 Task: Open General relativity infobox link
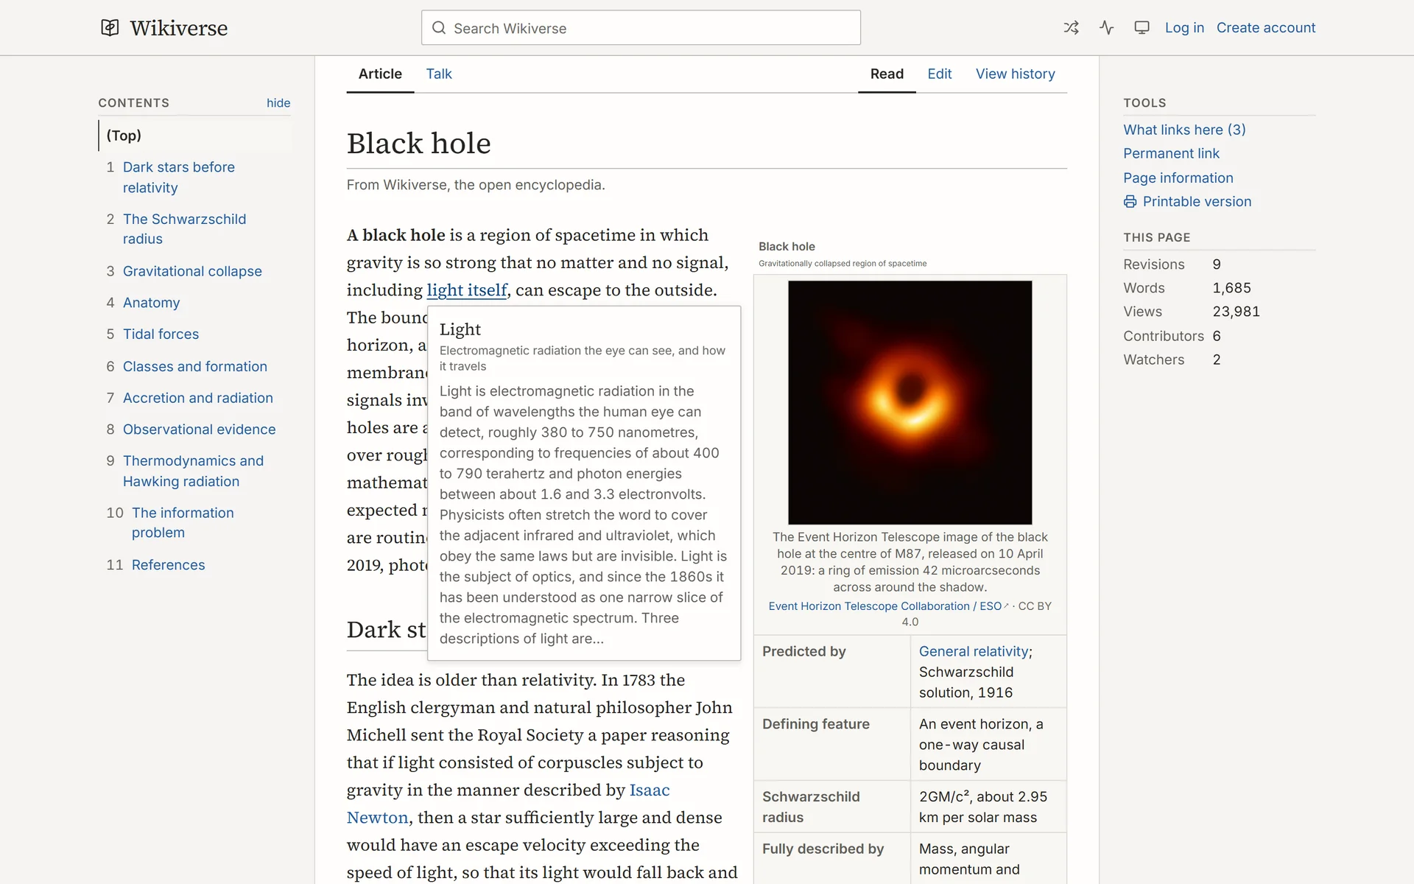pos(973,651)
